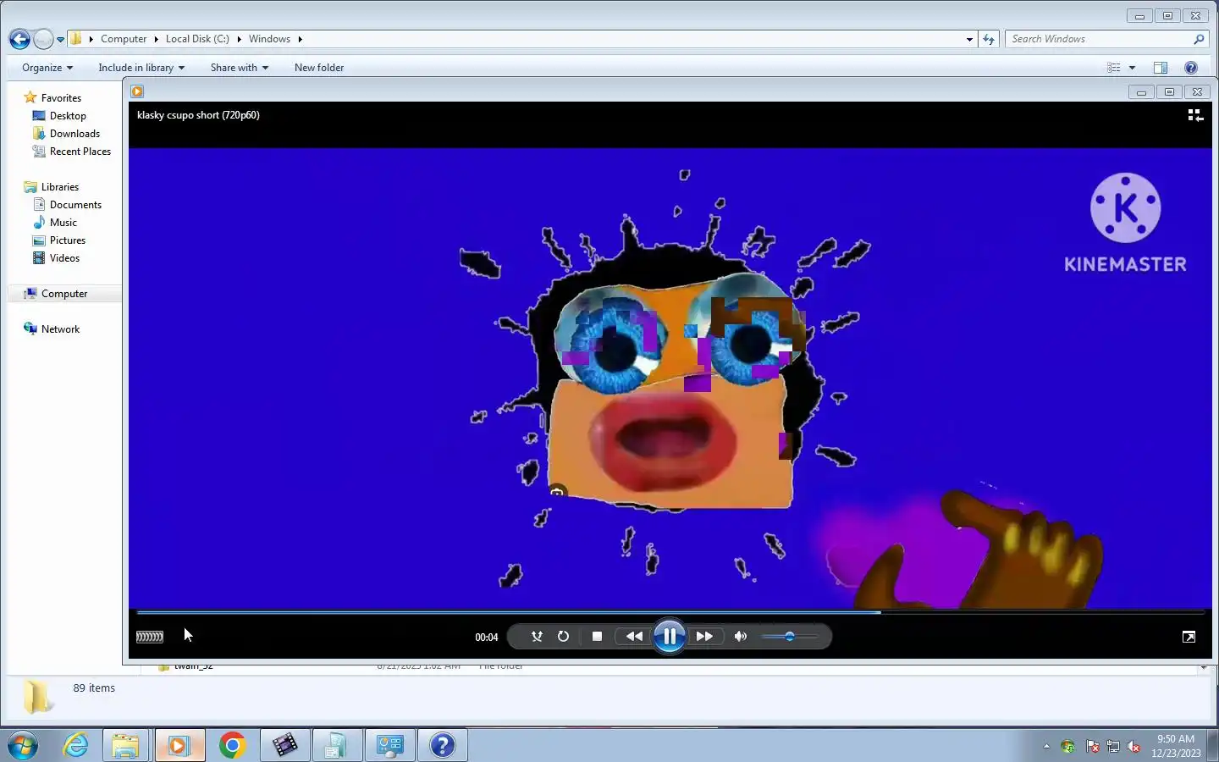This screenshot has width=1219, height=762.
Task: Show hidden tray icons arrow
Action: pyautogui.click(x=1046, y=746)
